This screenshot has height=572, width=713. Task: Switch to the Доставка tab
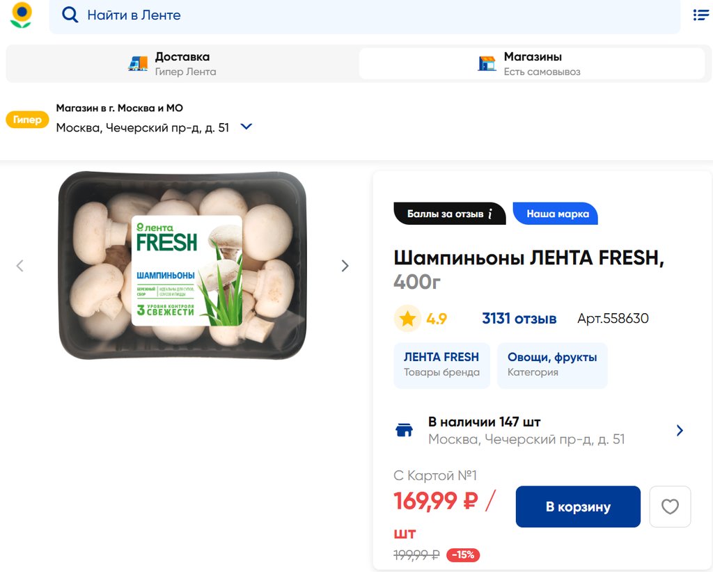point(181,63)
